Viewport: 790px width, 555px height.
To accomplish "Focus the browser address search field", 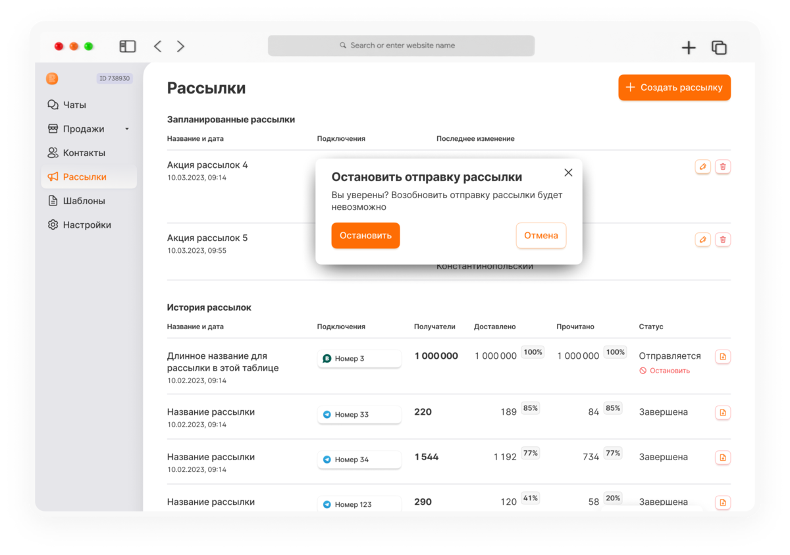I will tap(401, 45).
